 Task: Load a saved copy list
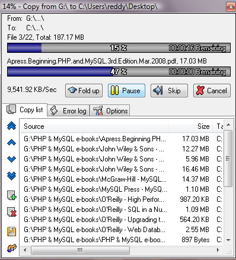[12, 248]
